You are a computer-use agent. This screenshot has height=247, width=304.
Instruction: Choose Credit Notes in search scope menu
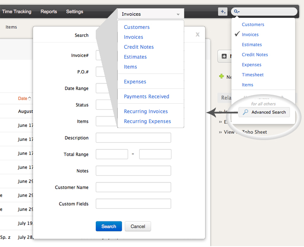click(255, 55)
